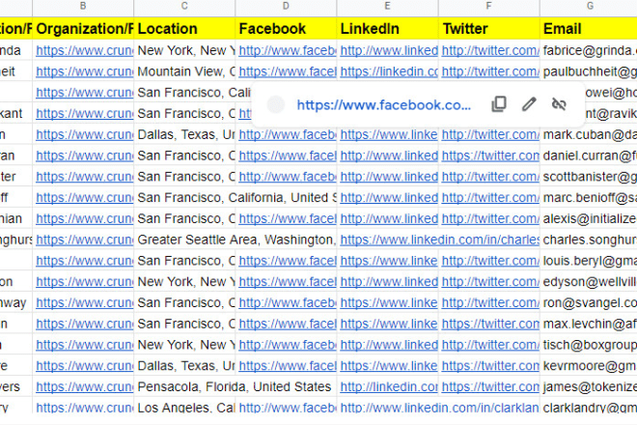Open LinkedIn link in tisch@boxgroup row
This screenshot has width=637, height=425.
click(x=389, y=345)
